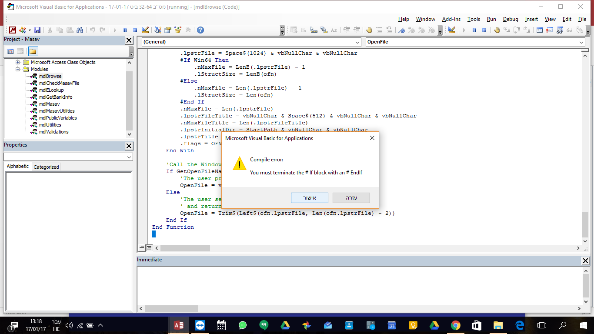Open the Windows Start menu

(583, 325)
